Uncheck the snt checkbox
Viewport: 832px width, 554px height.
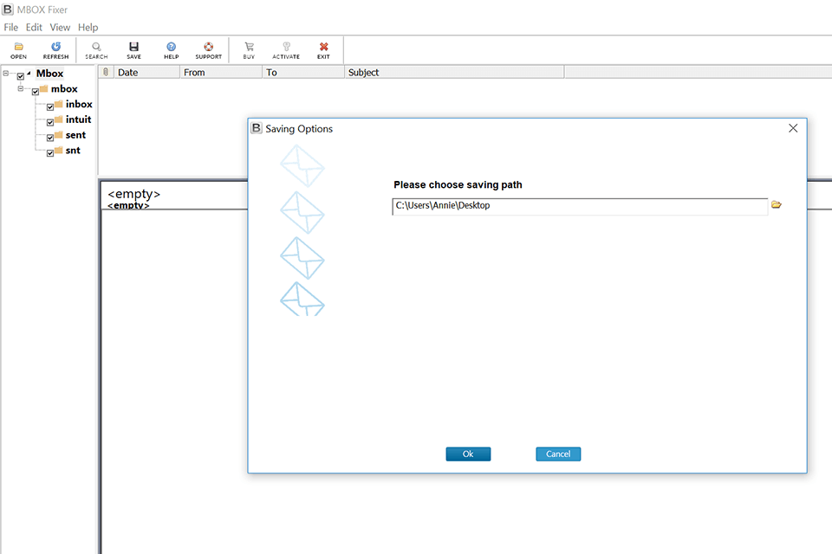(x=50, y=153)
